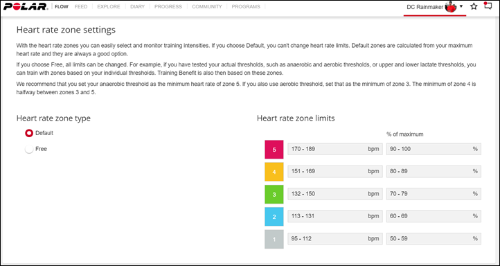
Task: Click the Heart rate zone type heading
Action: (53, 118)
